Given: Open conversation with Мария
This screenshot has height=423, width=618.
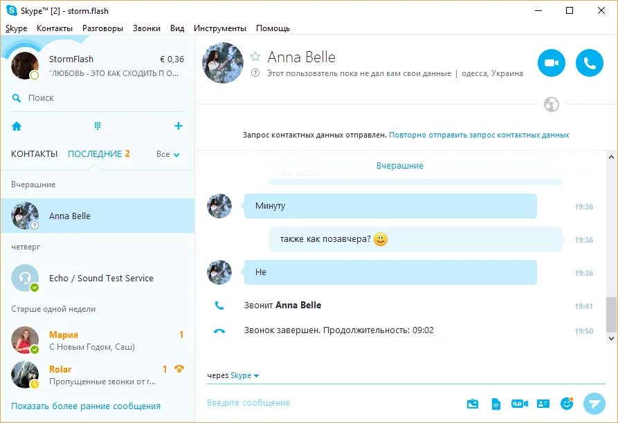Looking at the screenshot, I should 98,340.
